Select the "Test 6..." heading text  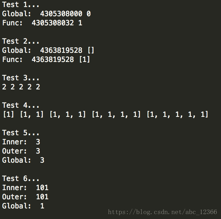click(x=21, y=179)
